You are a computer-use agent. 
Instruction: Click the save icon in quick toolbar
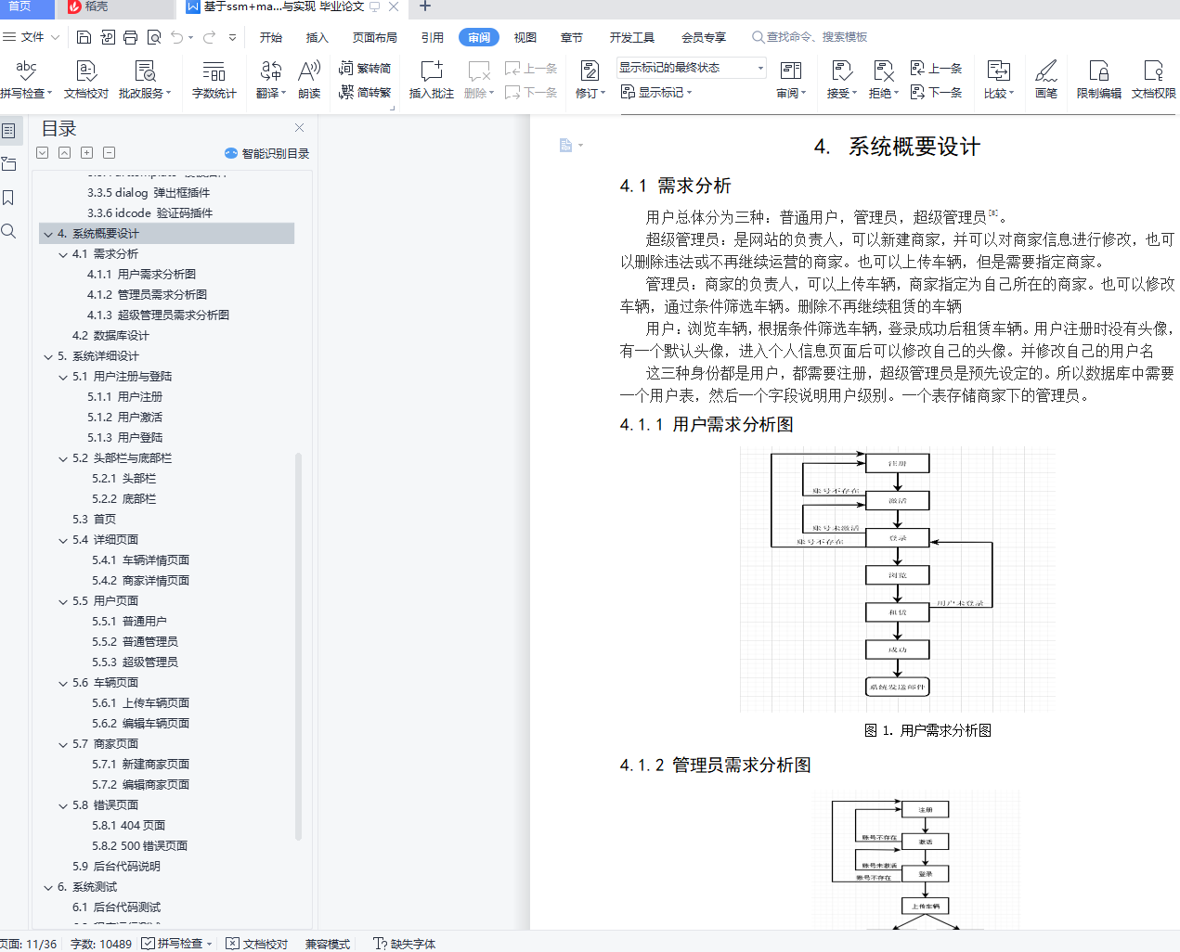84,37
